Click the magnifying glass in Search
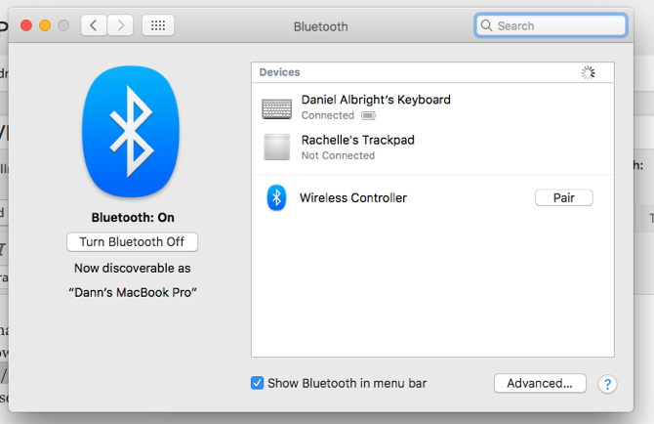 click(x=487, y=26)
